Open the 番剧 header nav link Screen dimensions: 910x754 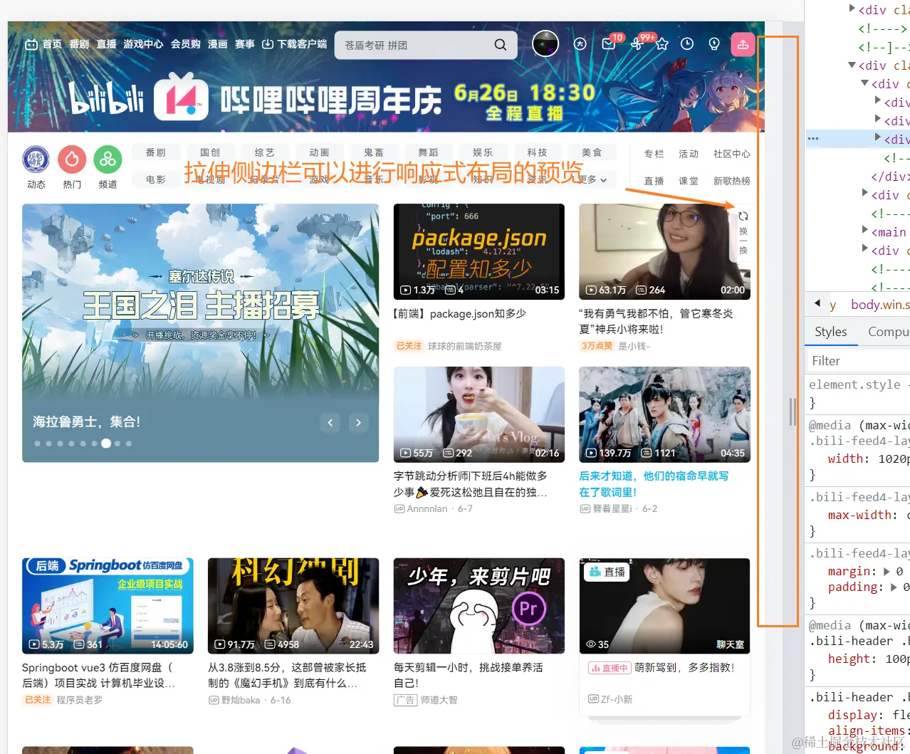(79, 44)
